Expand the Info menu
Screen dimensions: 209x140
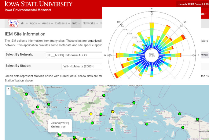76,23
